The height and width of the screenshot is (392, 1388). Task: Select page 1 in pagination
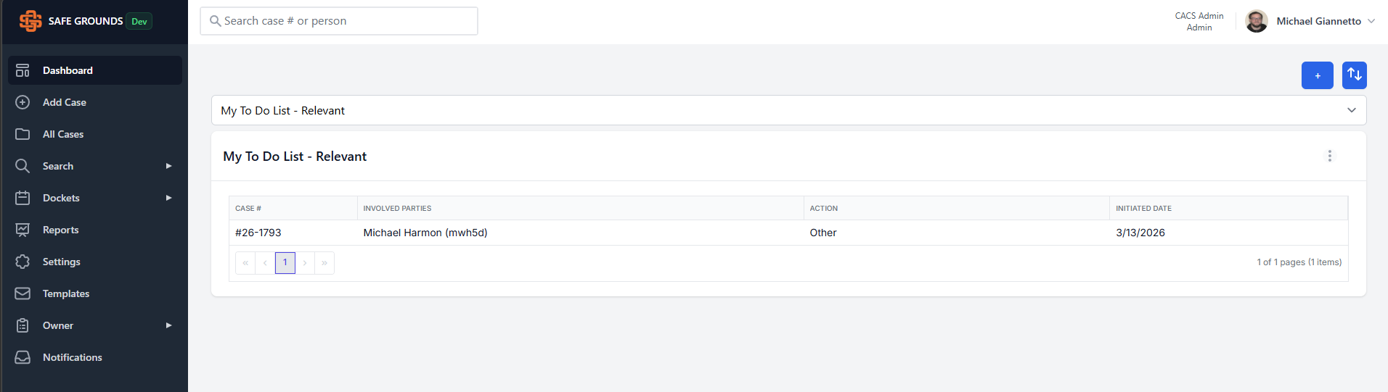click(x=285, y=262)
